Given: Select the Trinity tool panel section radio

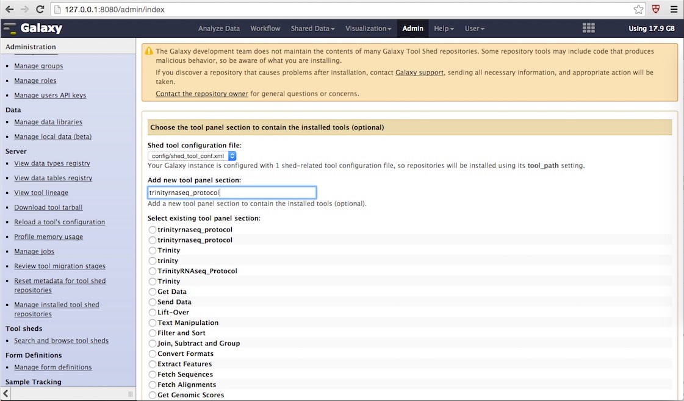Looking at the screenshot, I should (x=152, y=250).
